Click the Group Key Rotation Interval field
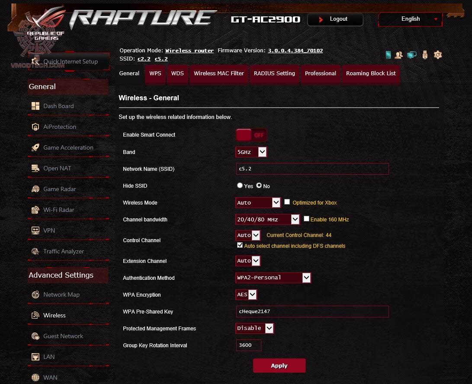The width and height of the screenshot is (472, 384). [249, 345]
